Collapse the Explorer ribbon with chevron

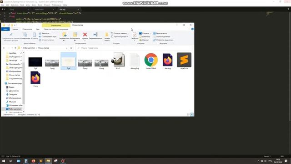coord(189,29)
